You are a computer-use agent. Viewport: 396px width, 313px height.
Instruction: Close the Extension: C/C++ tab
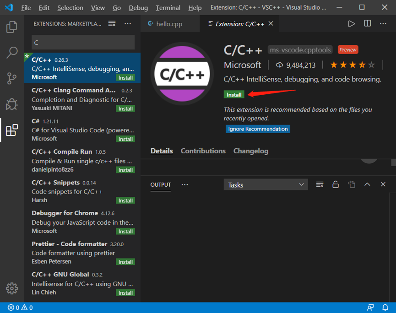pos(271,23)
